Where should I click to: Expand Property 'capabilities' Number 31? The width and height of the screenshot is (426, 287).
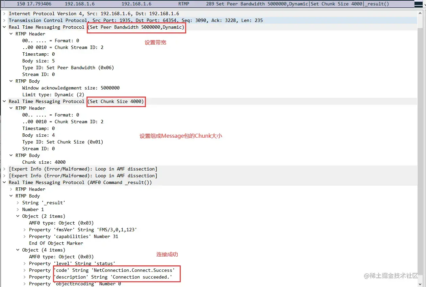[x=25, y=236]
